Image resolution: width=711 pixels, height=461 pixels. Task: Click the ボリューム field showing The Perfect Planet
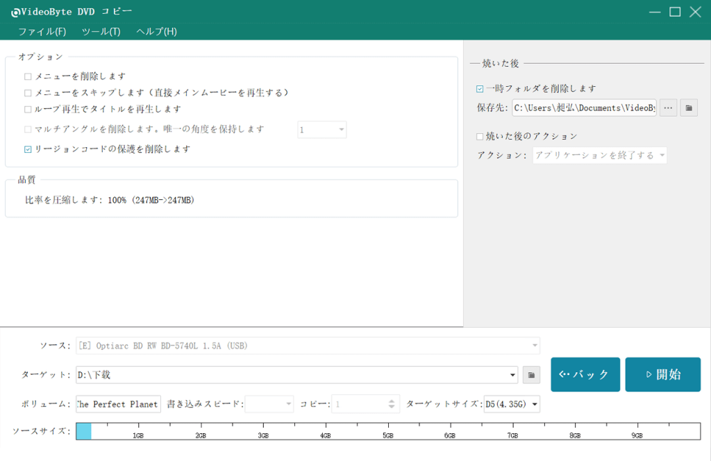117,403
